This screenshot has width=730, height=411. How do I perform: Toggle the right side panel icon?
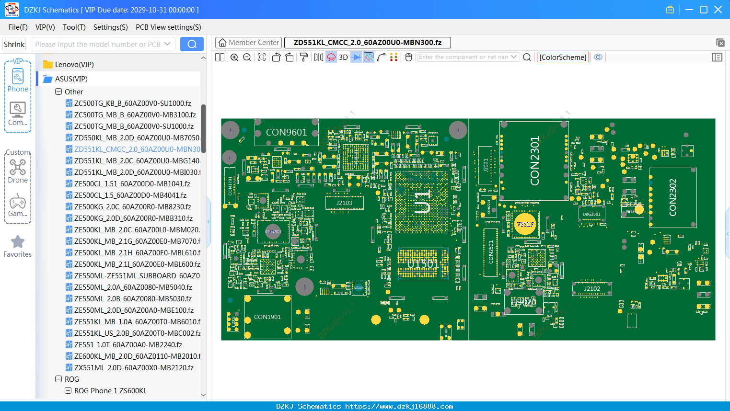click(717, 57)
